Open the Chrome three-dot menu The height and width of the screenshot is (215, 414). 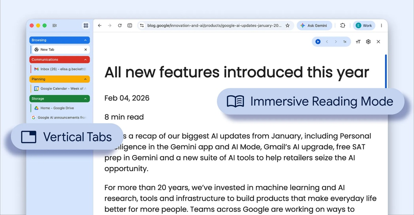(381, 25)
